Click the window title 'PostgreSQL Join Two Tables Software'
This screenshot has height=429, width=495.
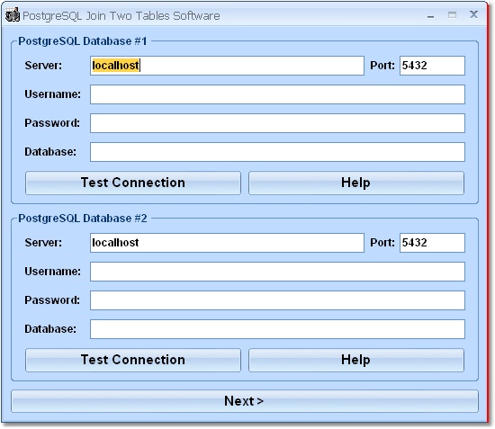121,16
